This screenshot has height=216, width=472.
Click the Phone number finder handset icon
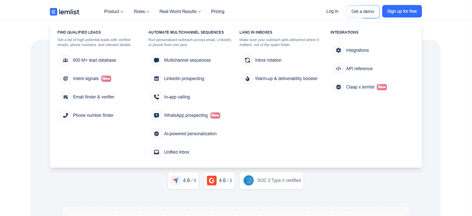tap(66, 115)
